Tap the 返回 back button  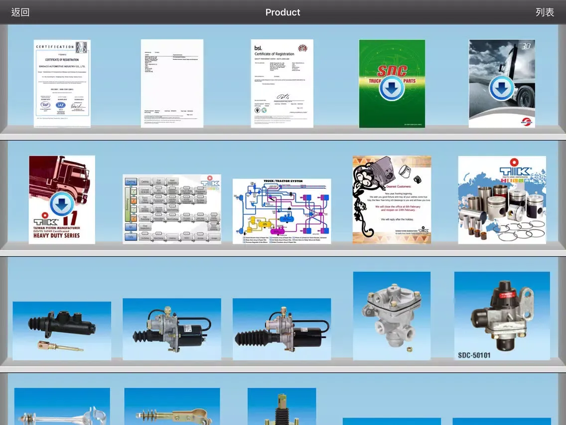(x=20, y=12)
